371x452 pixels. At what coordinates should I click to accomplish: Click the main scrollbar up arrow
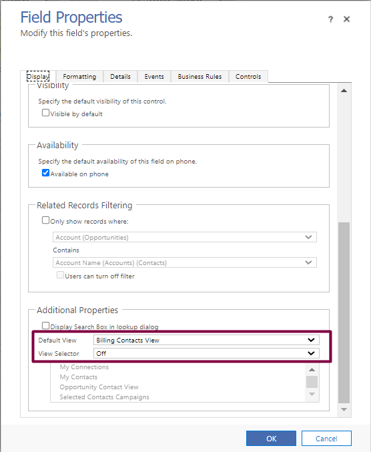pyautogui.click(x=344, y=91)
